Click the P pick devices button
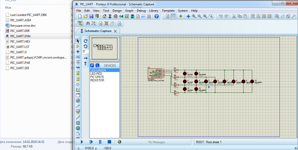Viewport: 298px width, 150px height. click(x=92, y=65)
